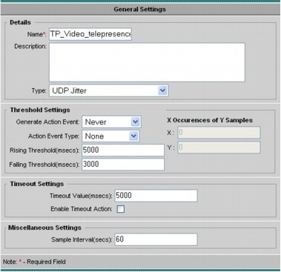Click the Type dropdown arrow button
281x272 pixels.
tap(162, 90)
